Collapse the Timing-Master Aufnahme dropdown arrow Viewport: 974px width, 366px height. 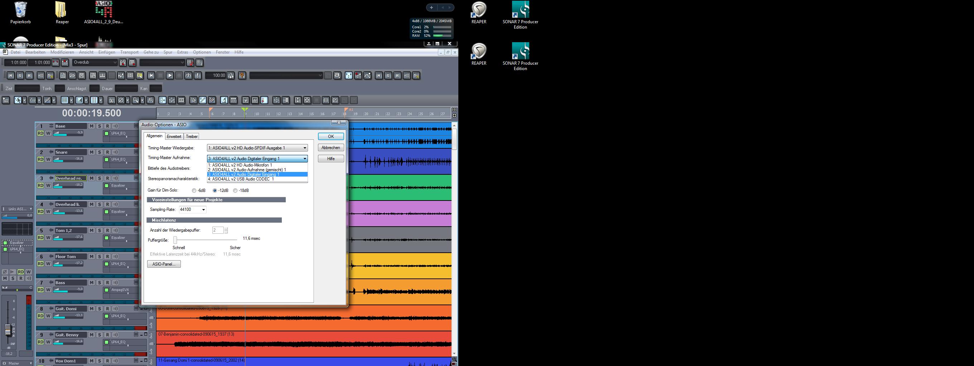coord(305,159)
